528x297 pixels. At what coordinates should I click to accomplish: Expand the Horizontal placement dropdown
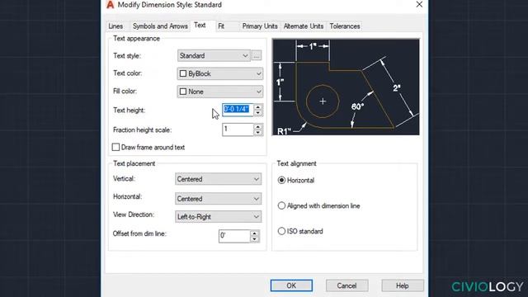coord(218,199)
